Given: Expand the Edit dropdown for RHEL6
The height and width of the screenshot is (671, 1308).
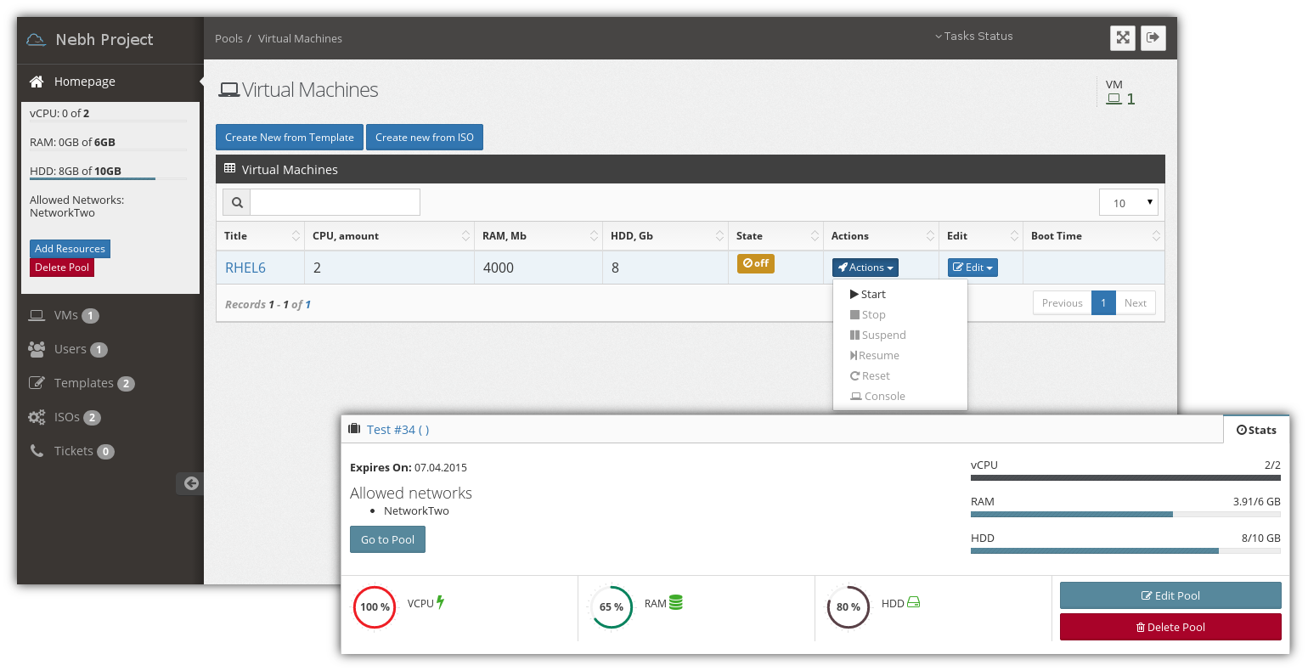Looking at the screenshot, I should click(x=973, y=268).
